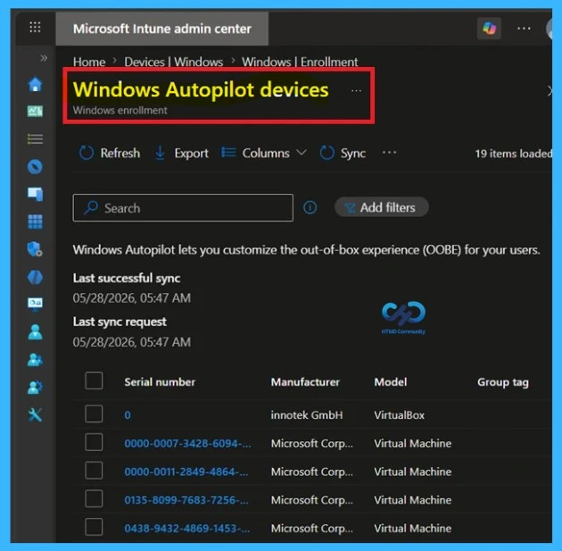Focus the Search input field

pyautogui.click(x=183, y=208)
